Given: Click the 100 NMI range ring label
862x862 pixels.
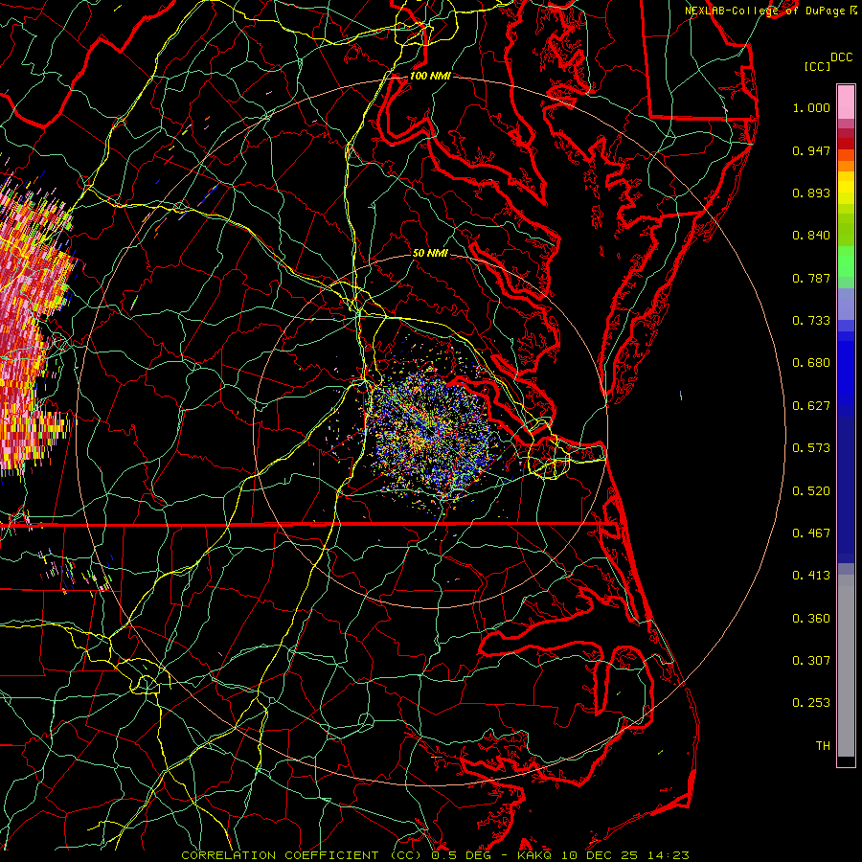Looking at the screenshot, I should (430, 76).
